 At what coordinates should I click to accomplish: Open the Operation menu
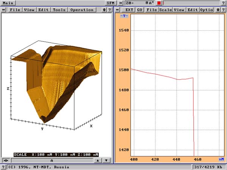tap(82, 9)
